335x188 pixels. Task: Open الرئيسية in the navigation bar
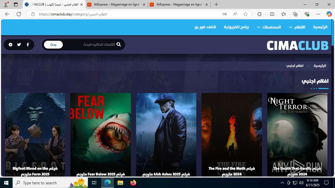[x=320, y=27]
